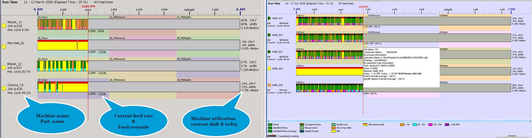532x138 pixels.
Task: Click the 0 IPM - 100% text under Mori-Seiki_20
Action: point(97,52)
